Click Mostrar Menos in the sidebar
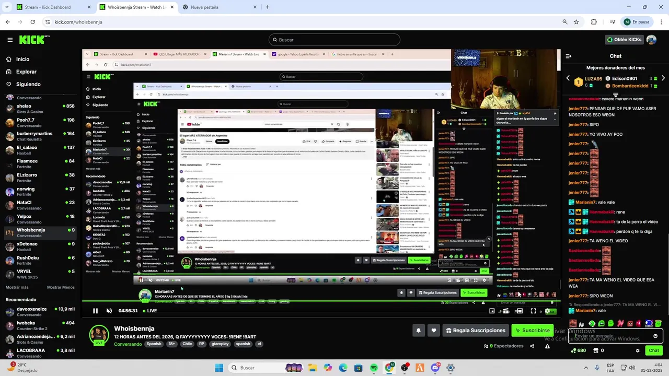The height and width of the screenshot is (376, 669). pos(61,287)
